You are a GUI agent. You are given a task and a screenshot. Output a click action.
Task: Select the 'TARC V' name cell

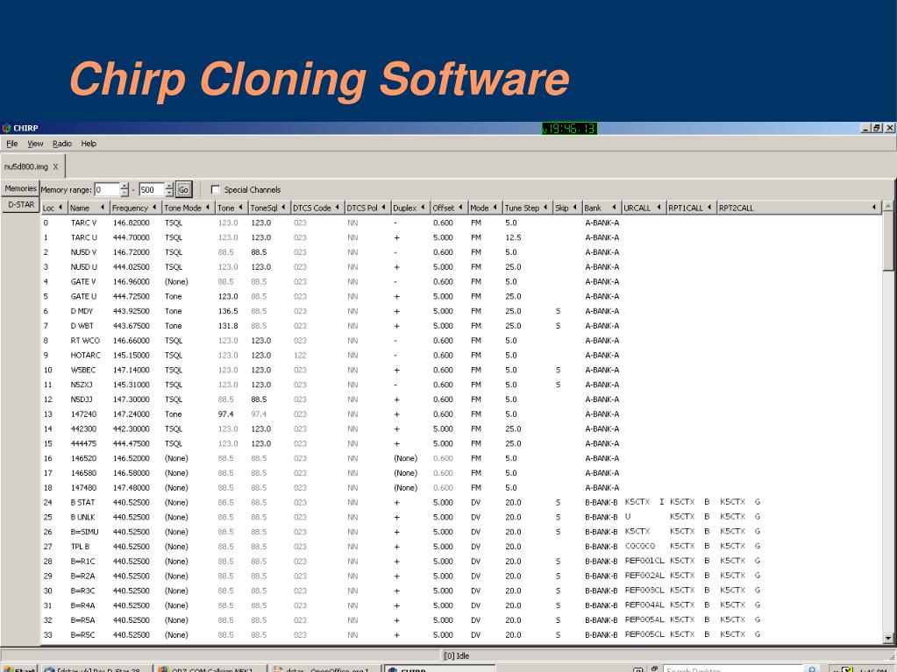click(83, 223)
